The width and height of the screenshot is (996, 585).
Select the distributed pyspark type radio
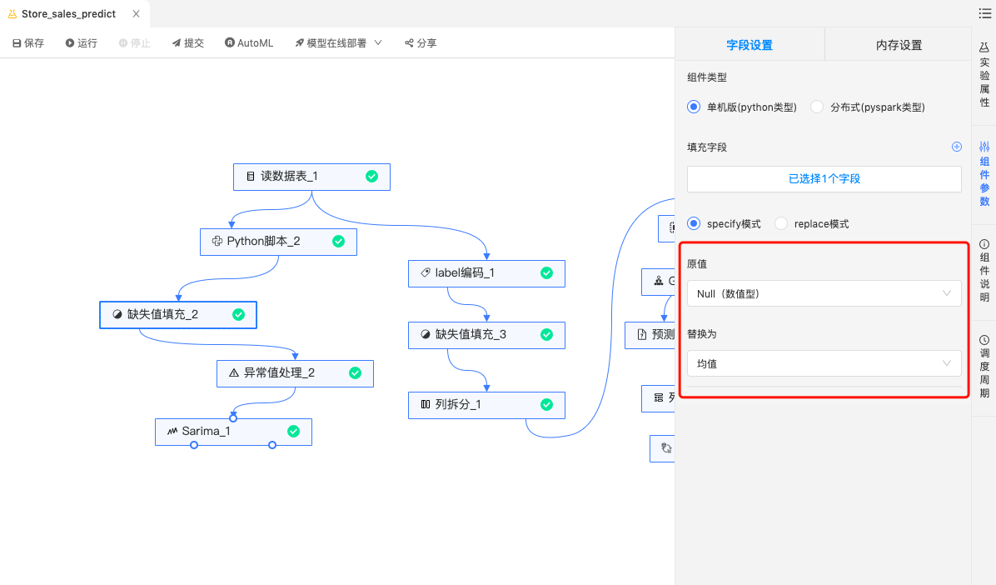(817, 107)
